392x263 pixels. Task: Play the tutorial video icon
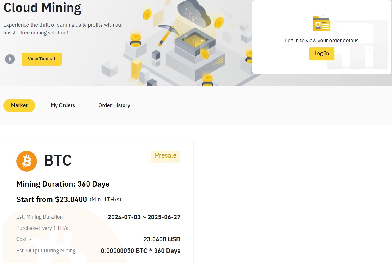10,59
